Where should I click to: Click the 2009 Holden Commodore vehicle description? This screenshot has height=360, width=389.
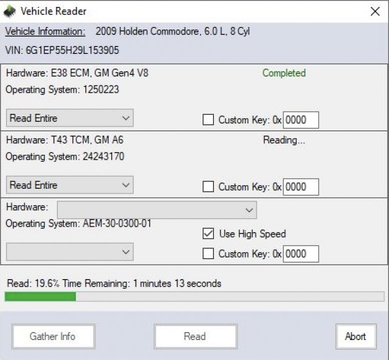(173, 31)
